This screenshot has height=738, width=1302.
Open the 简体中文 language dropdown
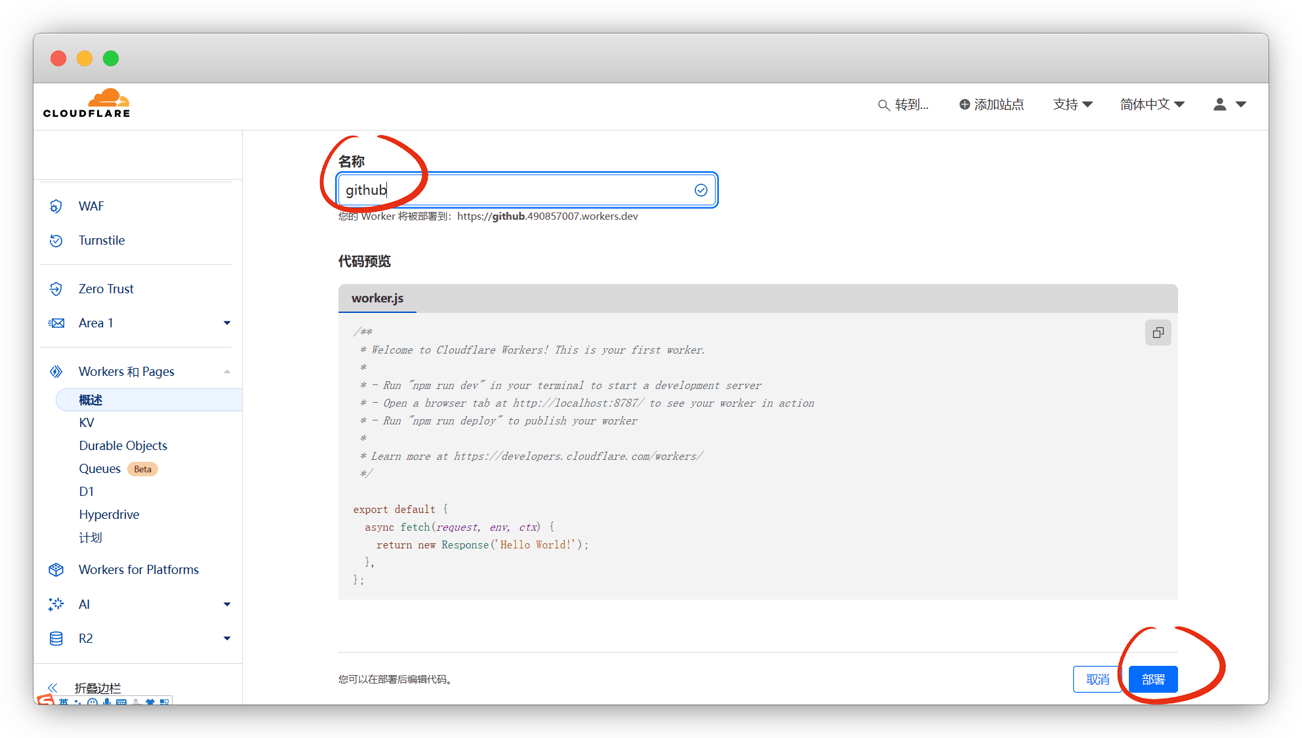pyautogui.click(x=1152, y=104)
